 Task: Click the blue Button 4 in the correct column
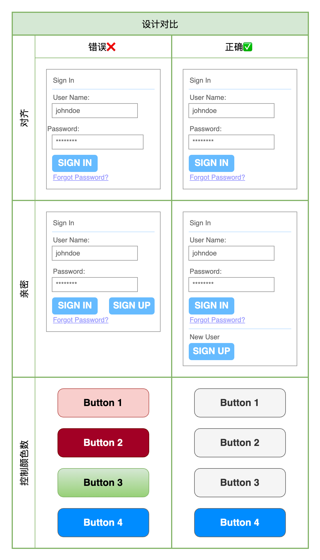point(240,522)
